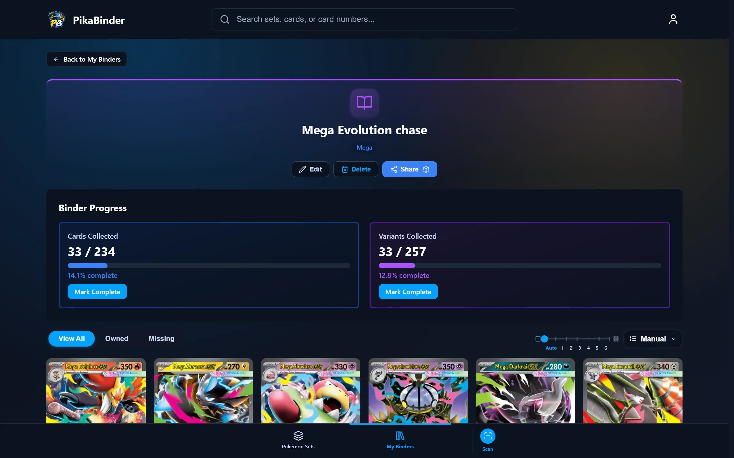Open the Mega Darkrai ex card
Screen dimensions: 734x458
tap(525, 391)
